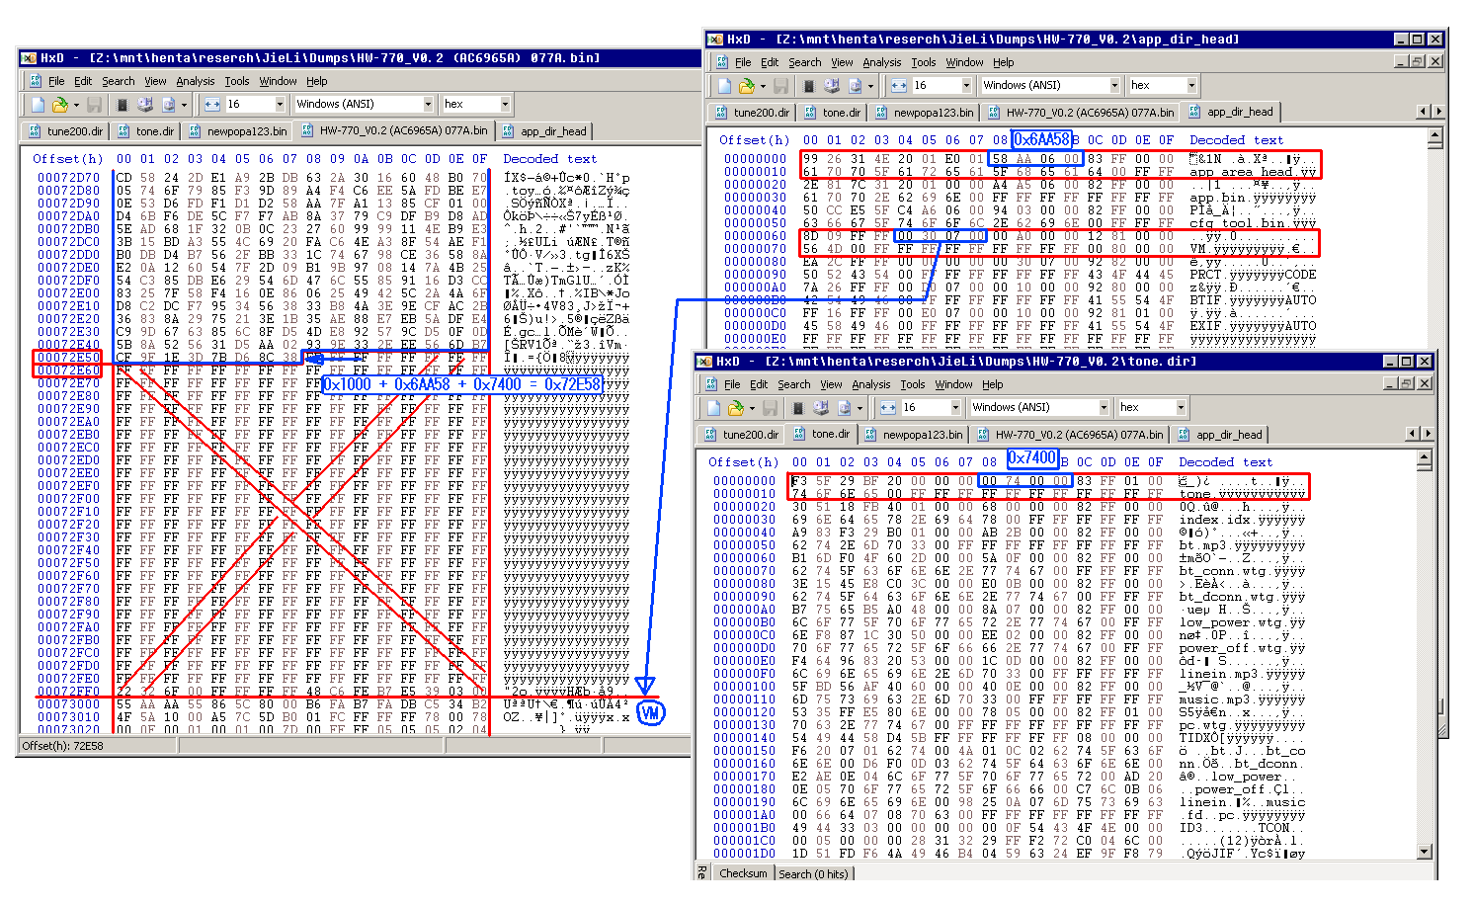Click Checksum tab at bottom of tone.dir window
The image size is (1473, 904).
(742, 873)
